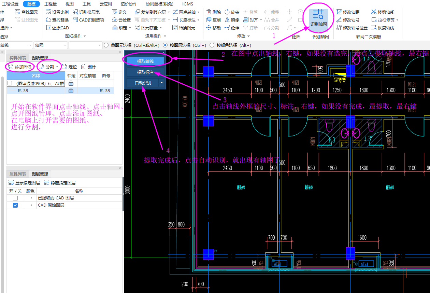
Task: Click 显示指定图层 show layer tool
Action: (x=24, y=183)
